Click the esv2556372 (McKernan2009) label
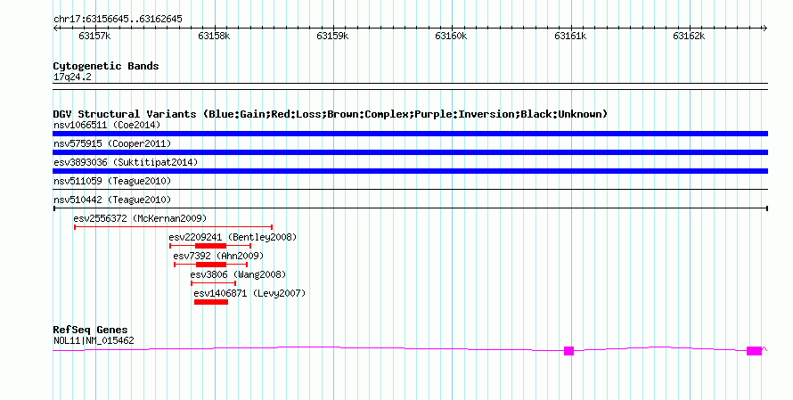The width and height of the screenshot is (793, 400). click(140, 218)
